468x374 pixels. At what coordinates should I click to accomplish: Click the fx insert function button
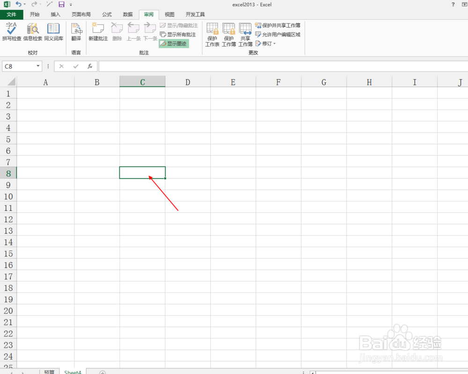pos(90,66)
